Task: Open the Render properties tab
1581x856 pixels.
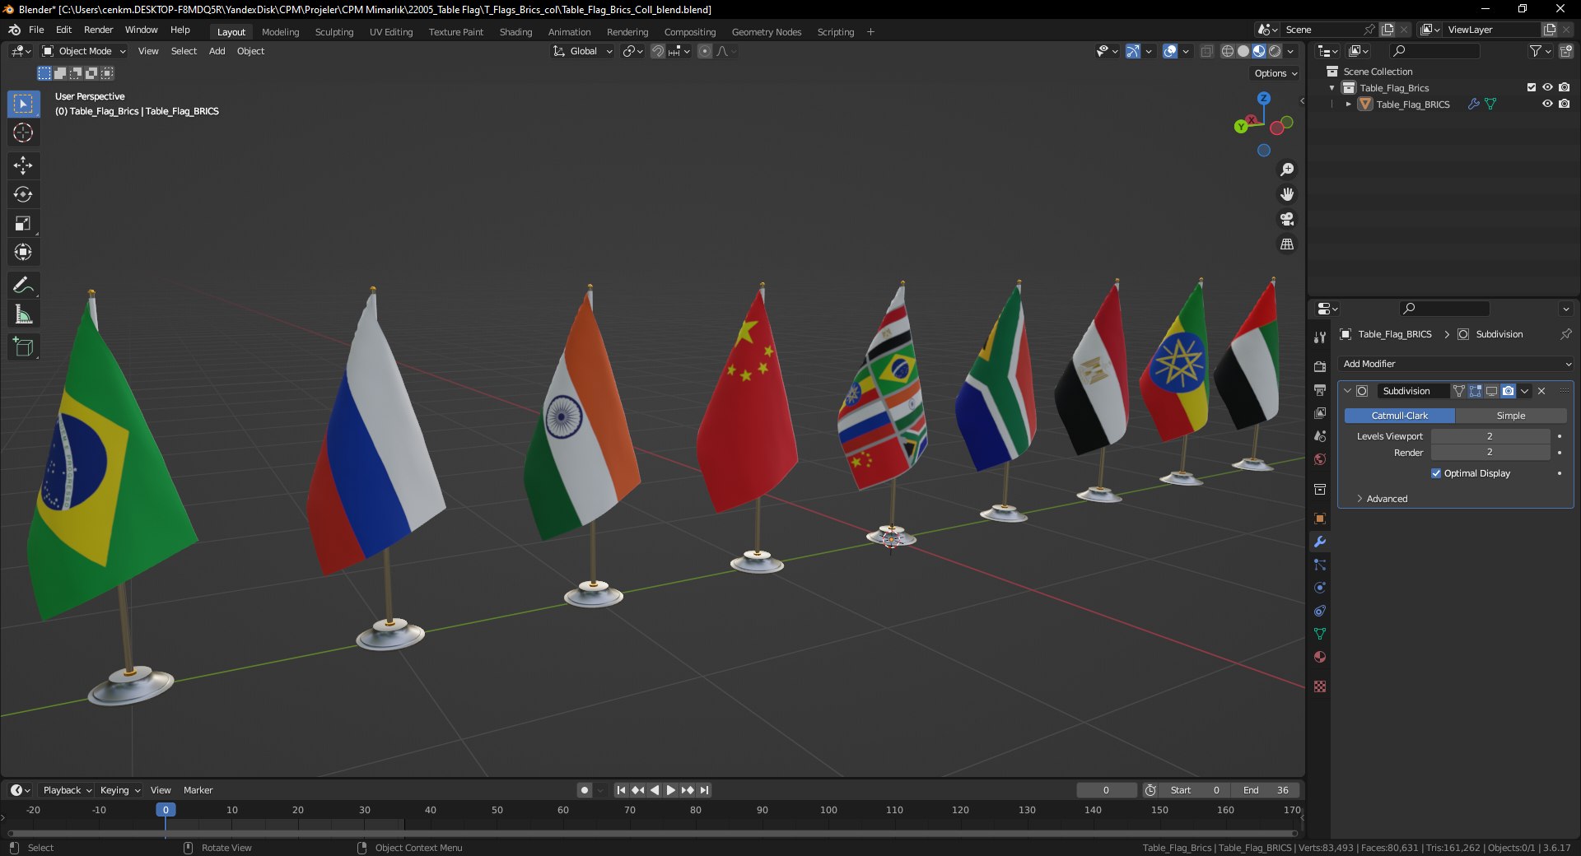Action: [x=1320, y=366]
